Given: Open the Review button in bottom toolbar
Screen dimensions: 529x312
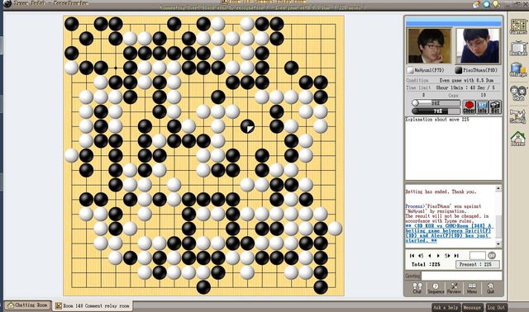Looking at the screenshot, I should pos(454,288).
